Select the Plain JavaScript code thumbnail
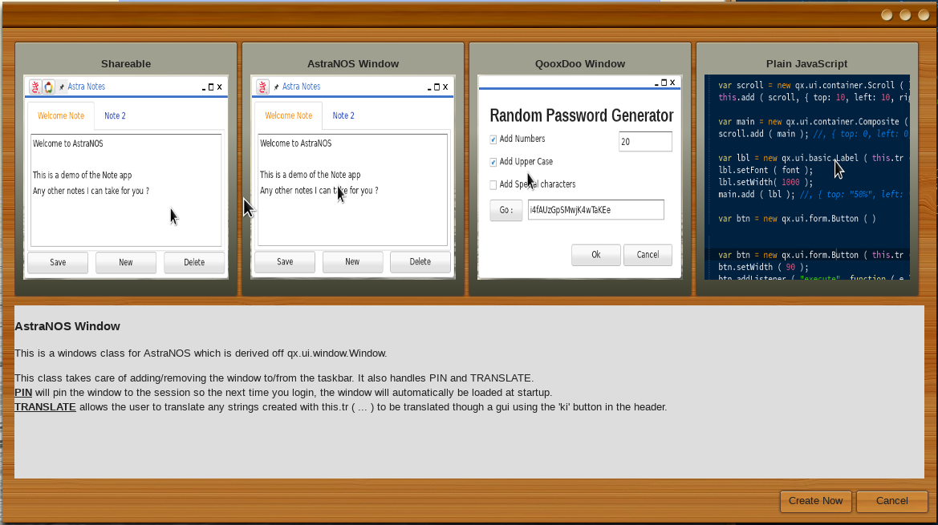Screen dimensions: 938x525 coord(807,177)
